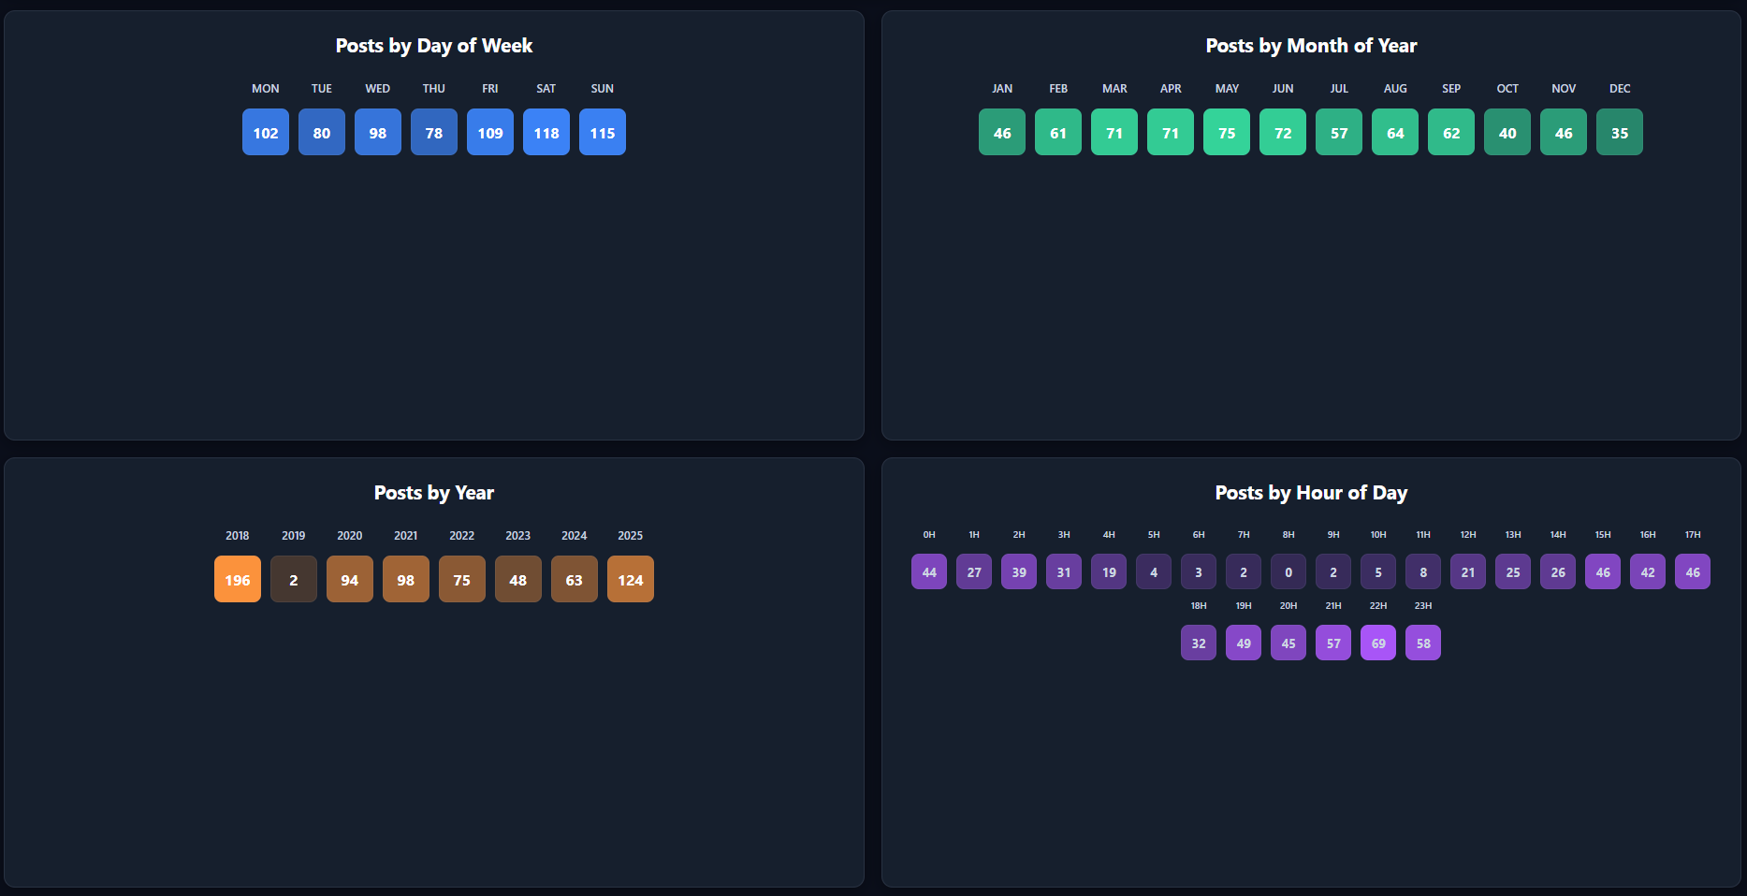1747x896 pixels.
Task: Select the December tile showing 35
Action: pos(1620,132)
